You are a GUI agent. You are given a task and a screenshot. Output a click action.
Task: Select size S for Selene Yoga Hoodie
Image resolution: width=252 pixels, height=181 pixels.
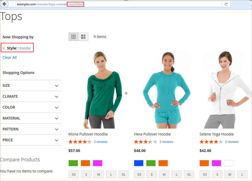tap(217, 174)
